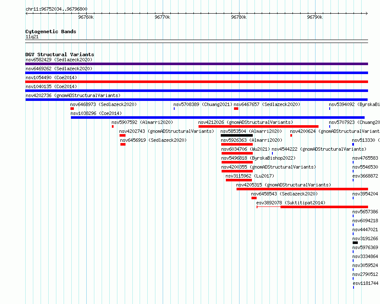Screen dimensions: 380x304
Task: Select the nsv5976369 variant label
Action: click(x=365, y=247)
